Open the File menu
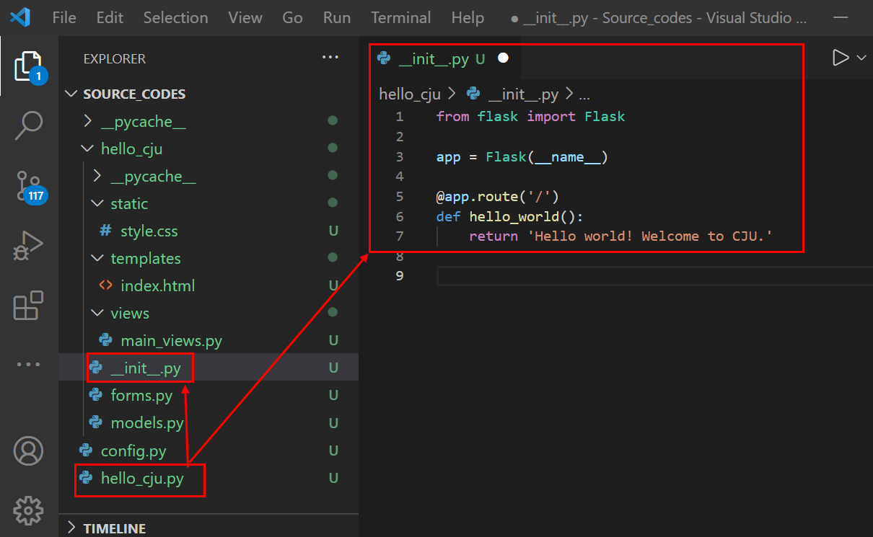This screenshot has height=537, width=873. point(64,17)
